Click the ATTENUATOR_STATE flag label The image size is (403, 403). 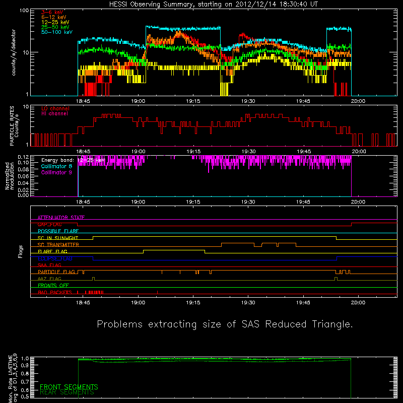61,218
